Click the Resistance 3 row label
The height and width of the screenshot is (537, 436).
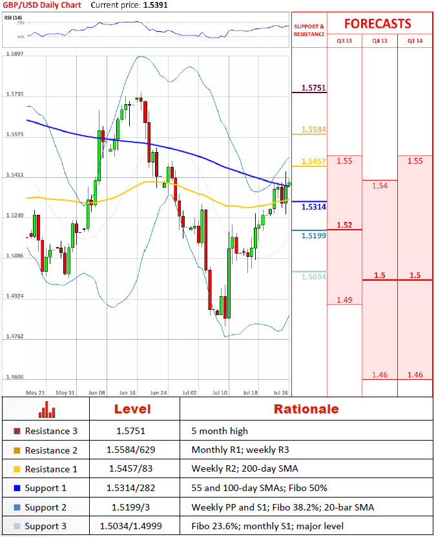(x=51, y=431)
